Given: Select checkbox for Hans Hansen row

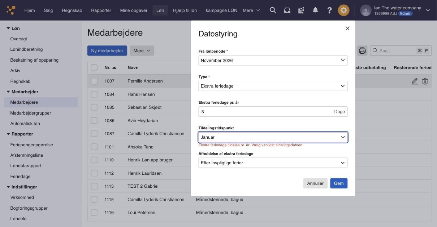Looking at the screenshot, I should pos(94,94).
